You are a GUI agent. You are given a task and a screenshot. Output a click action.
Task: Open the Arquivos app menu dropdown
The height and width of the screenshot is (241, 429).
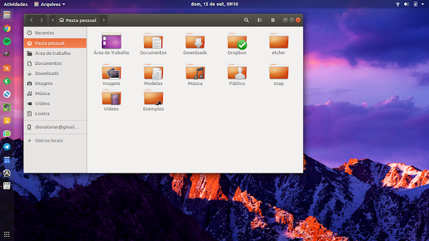click(50, 4)
